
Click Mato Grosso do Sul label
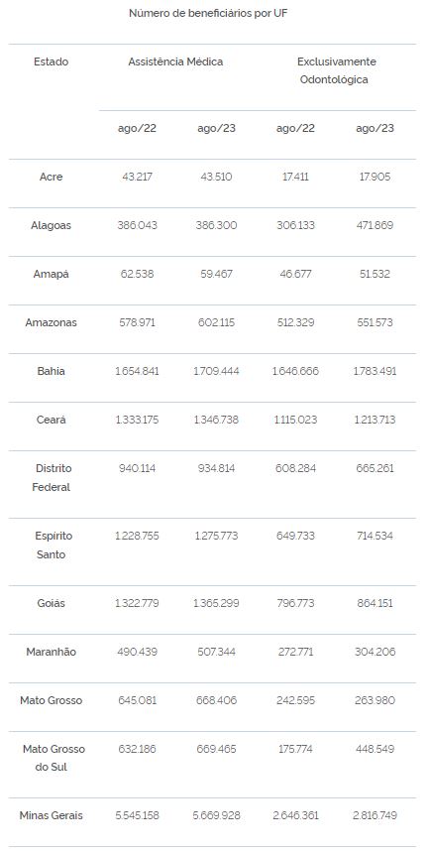[x=54, y=758]
